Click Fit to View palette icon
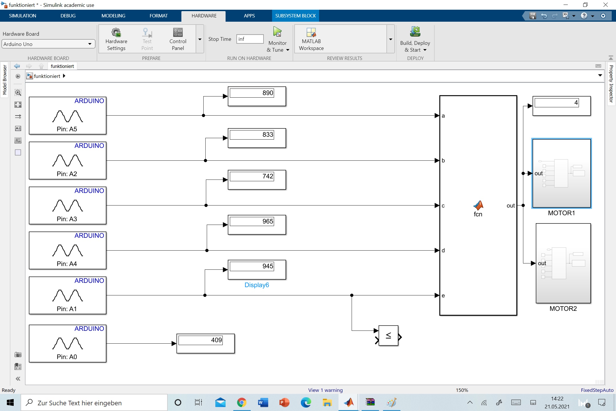Screen dimensions: 616x411 pyautogui.click(x=18, y=105)
